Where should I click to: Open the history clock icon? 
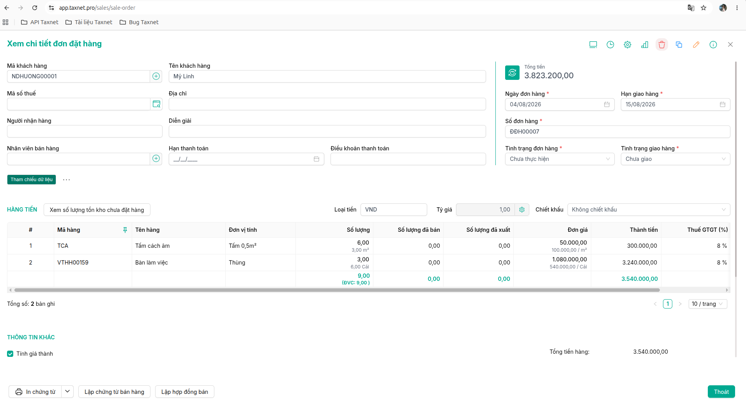[x=610, y=45]
